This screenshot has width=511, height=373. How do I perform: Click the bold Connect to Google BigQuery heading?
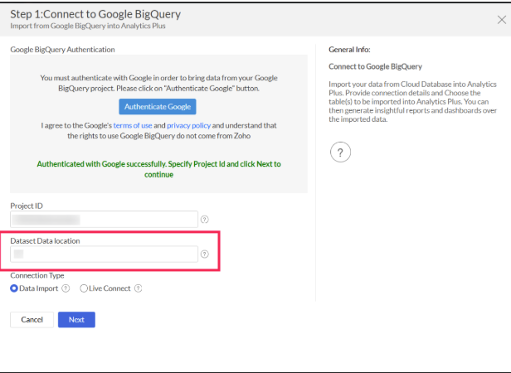(375, 66)
